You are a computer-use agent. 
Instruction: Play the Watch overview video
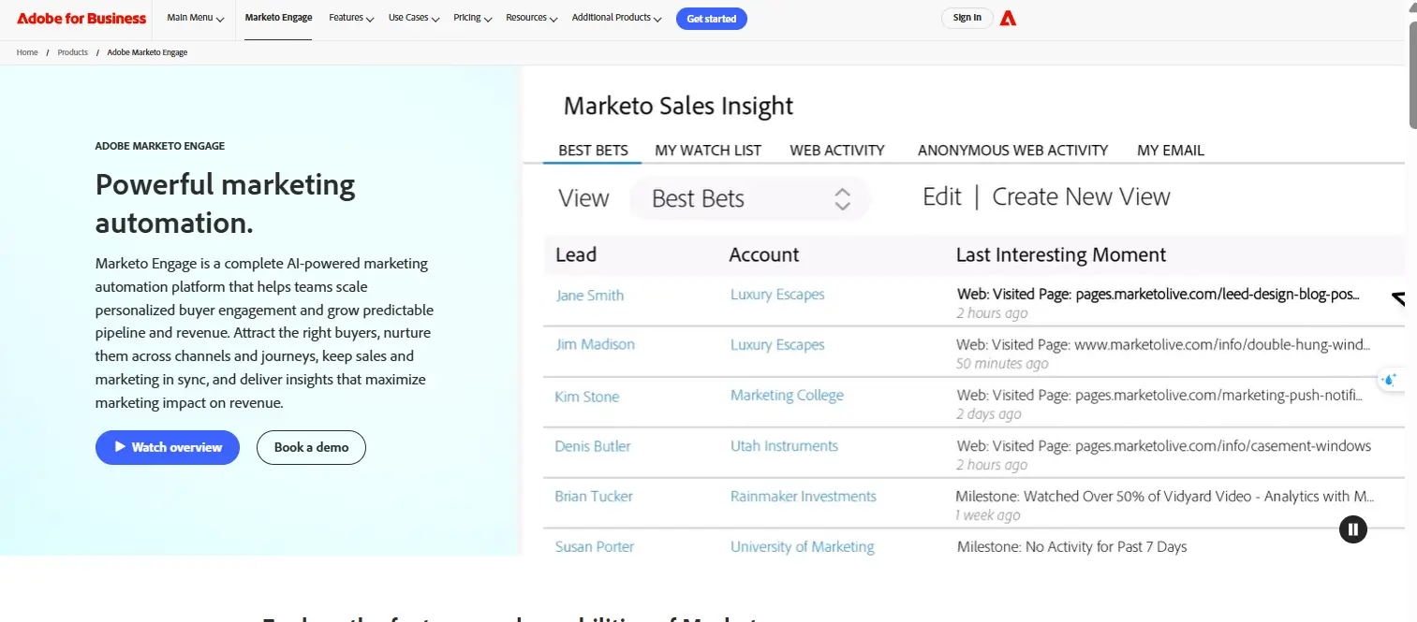pos(168,447)
